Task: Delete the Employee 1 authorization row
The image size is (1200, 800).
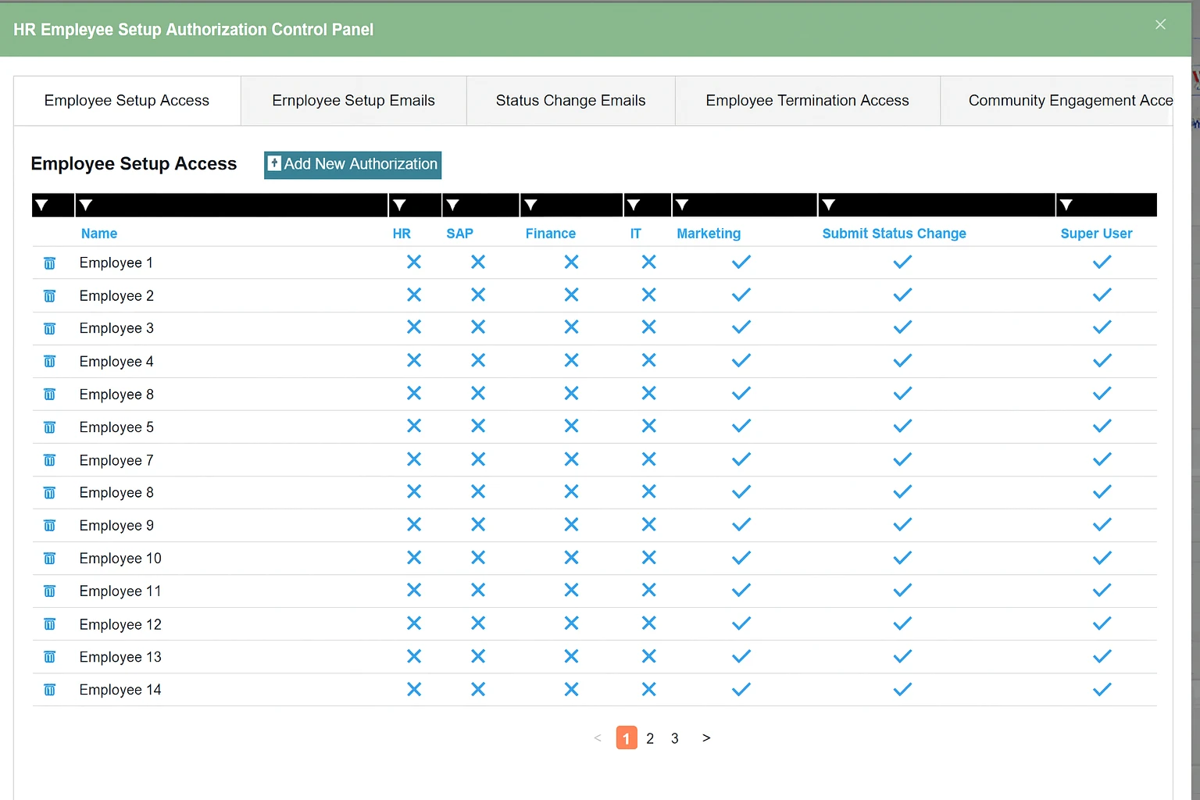Action: 49,263
